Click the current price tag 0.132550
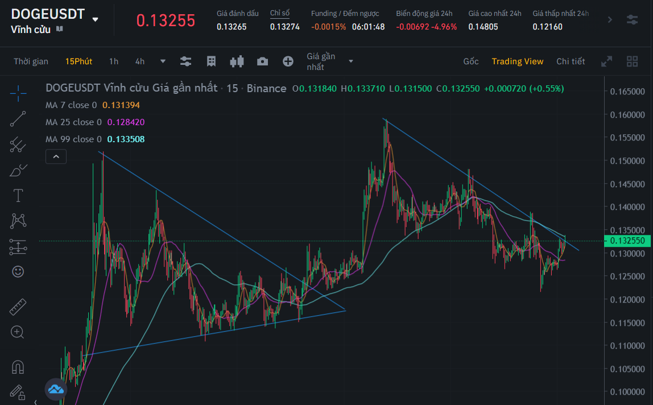This screenshot has width=653, height=405. [x=627, y=241]
